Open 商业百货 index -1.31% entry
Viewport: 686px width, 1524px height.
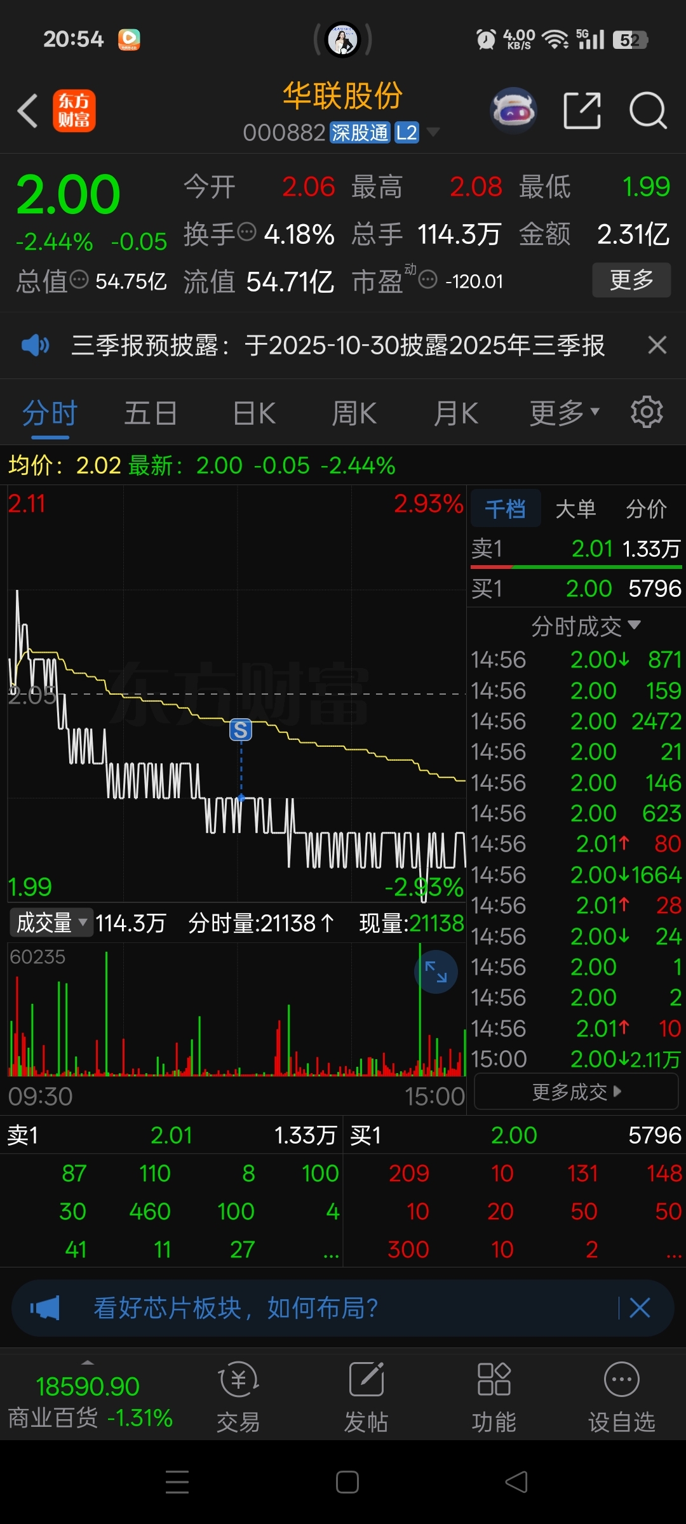tap(90, 1401)
